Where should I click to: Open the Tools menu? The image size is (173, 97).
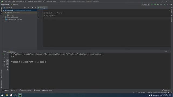40,1
